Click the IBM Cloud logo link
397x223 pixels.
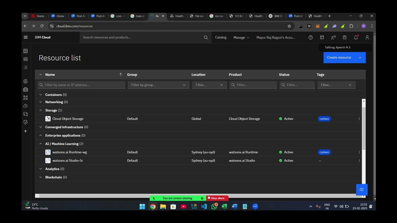(42, 37)
